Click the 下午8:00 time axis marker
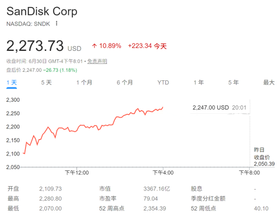Image resolution: width=277 pixels, height=217 pixels. 249,173
